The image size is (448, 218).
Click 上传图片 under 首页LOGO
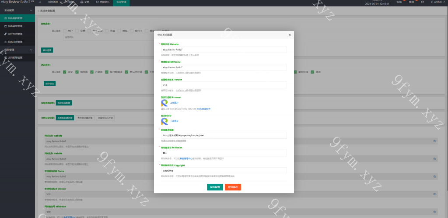point(174,121)
